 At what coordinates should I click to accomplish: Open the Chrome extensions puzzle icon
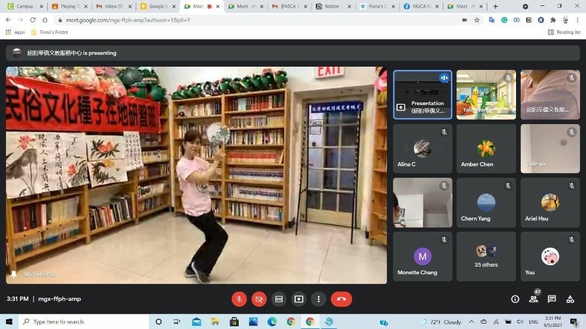coord(553,20)
